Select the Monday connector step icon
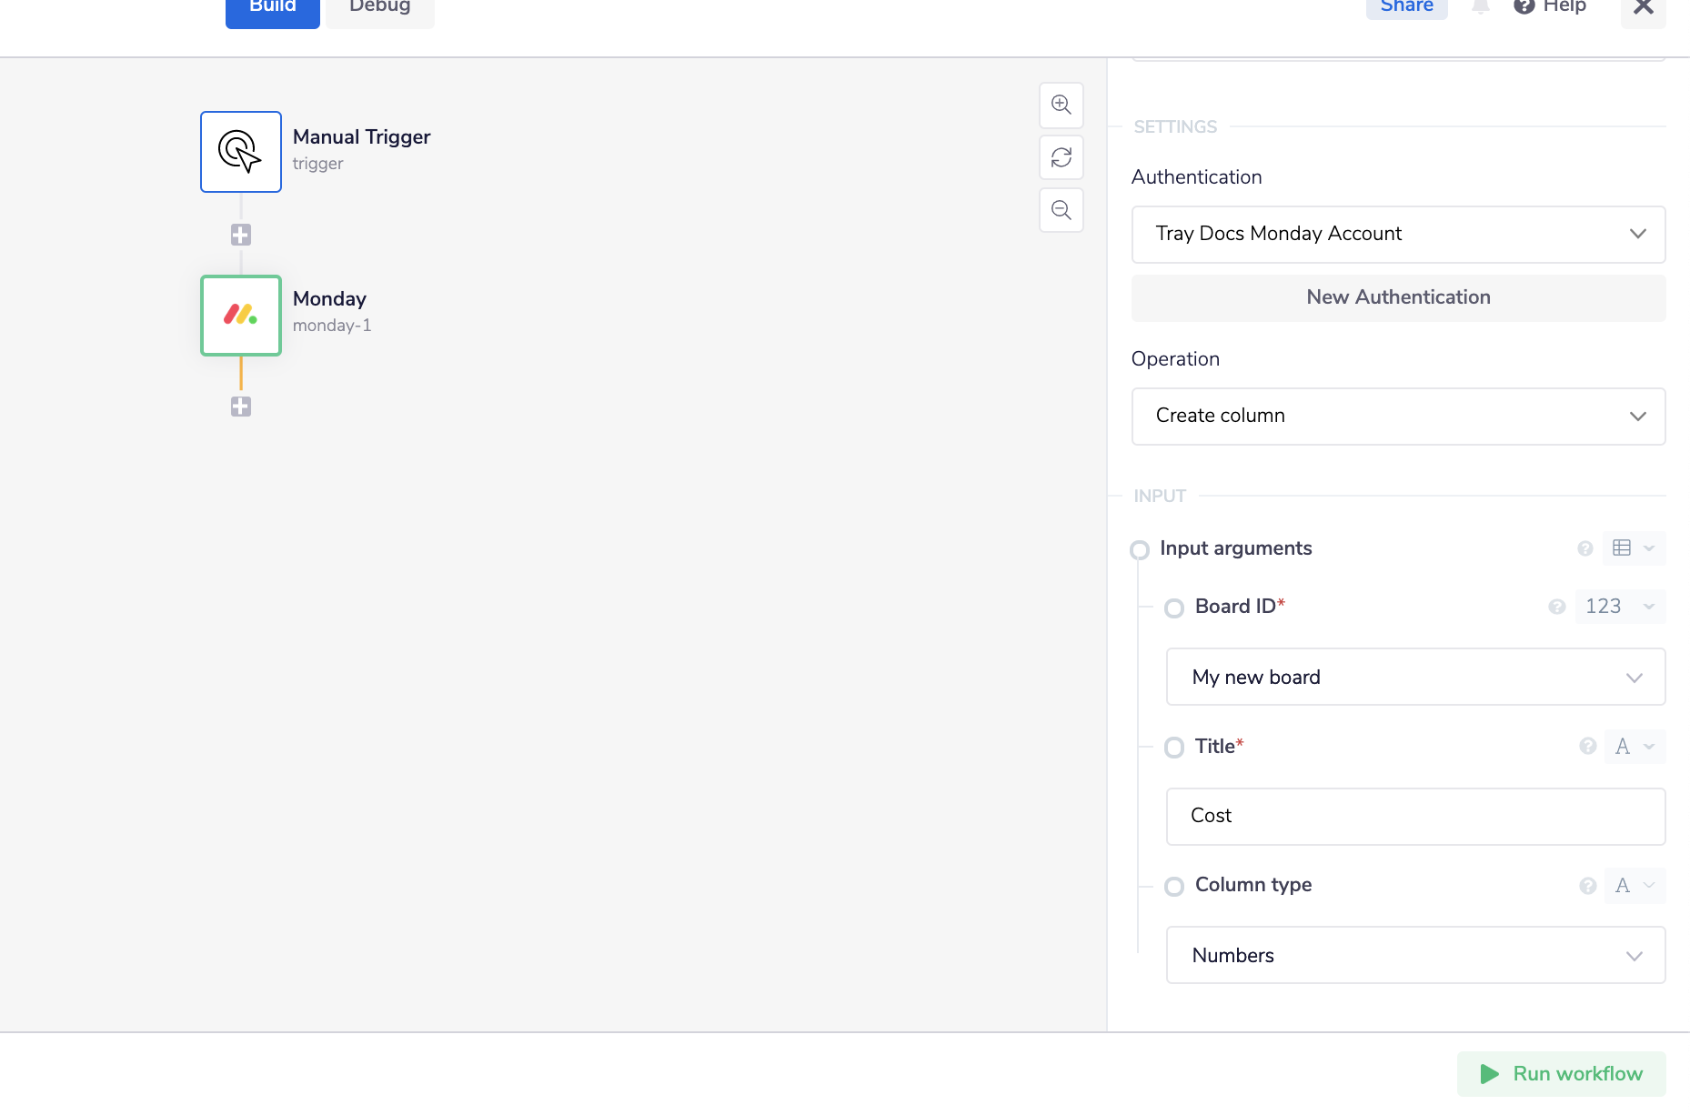Viewport: 1690px width, 1115px height. coord(241,316)
